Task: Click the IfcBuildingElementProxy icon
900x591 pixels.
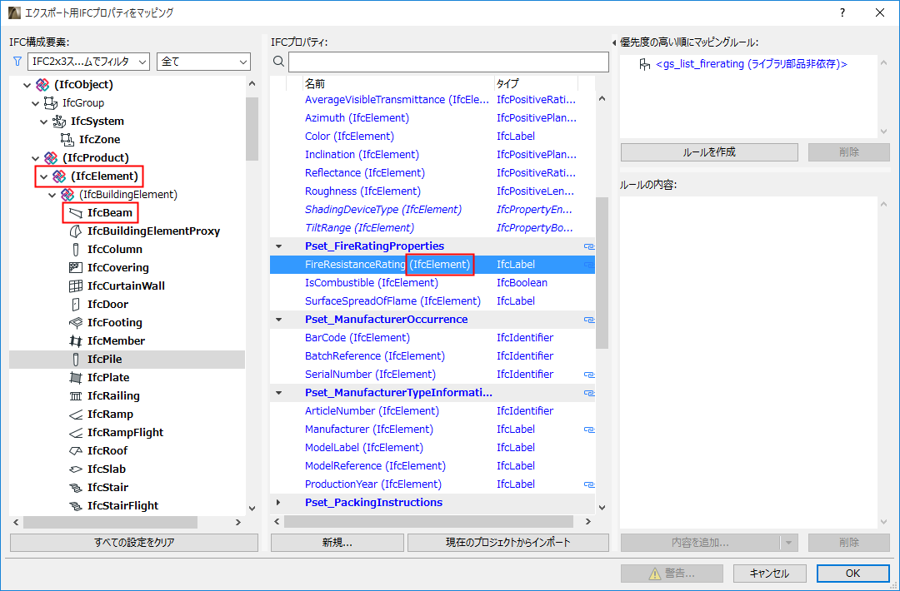Action: point(75,231)
